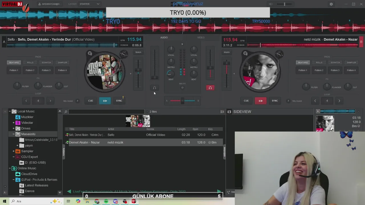Trigger the Pattern 4 pad on deck B
Viewport: 365px width, 205px height.
351,70
